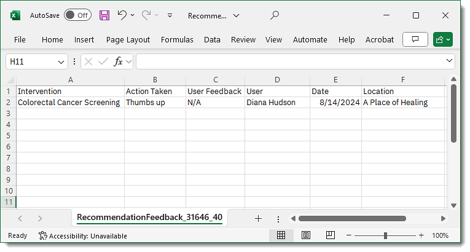Select row 2 header
This screenshot has width=470, height=252.
(x=9, y=103)
